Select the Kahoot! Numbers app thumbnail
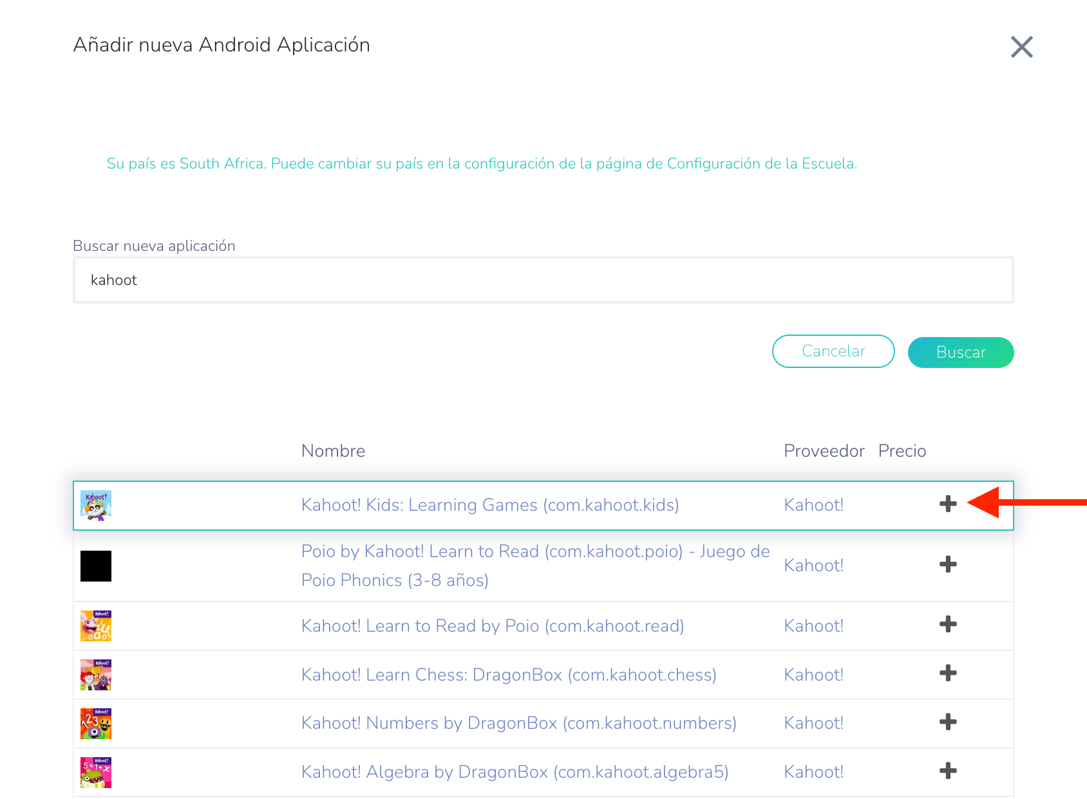This screenshot has height=799, width=1087. [96, 724]
